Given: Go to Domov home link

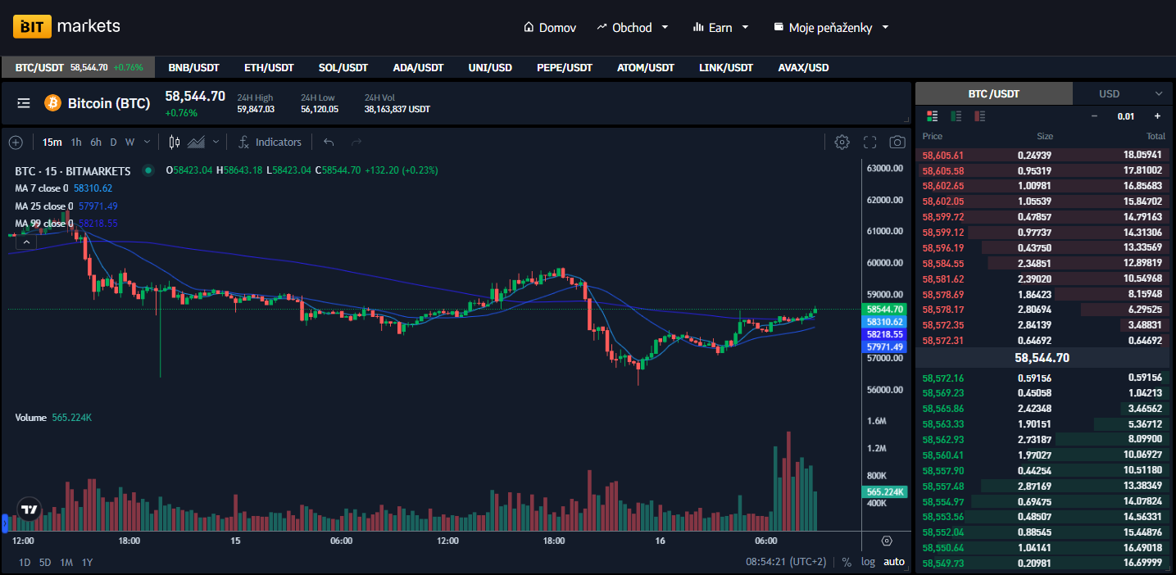Looking at the screenshot, I should (550, 27).
